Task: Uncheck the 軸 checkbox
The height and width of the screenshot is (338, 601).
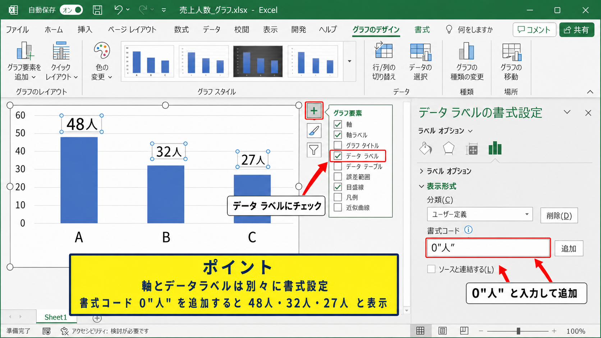Action: click(338, 124)
